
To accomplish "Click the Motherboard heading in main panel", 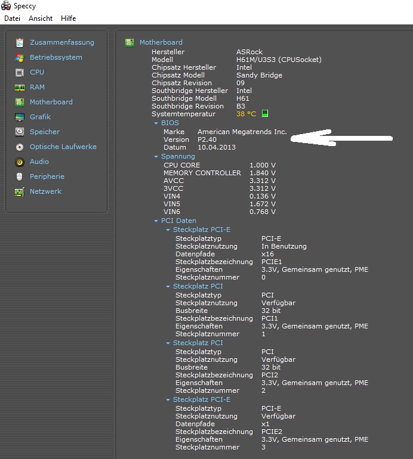I will tap(161, 42).
